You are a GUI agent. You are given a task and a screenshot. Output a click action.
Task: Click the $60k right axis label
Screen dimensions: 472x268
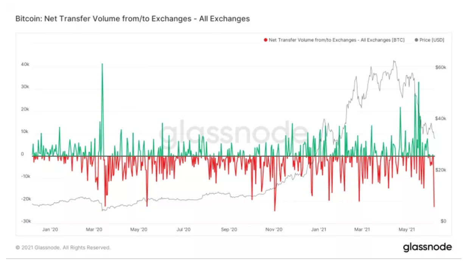pos(441,67)
